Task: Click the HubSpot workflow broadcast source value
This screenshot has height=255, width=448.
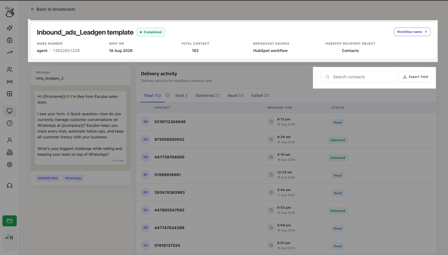Action: (270, 51)
